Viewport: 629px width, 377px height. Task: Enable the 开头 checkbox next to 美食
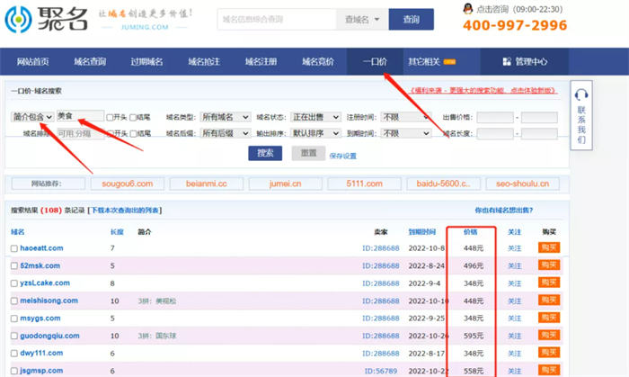point(110,117)
